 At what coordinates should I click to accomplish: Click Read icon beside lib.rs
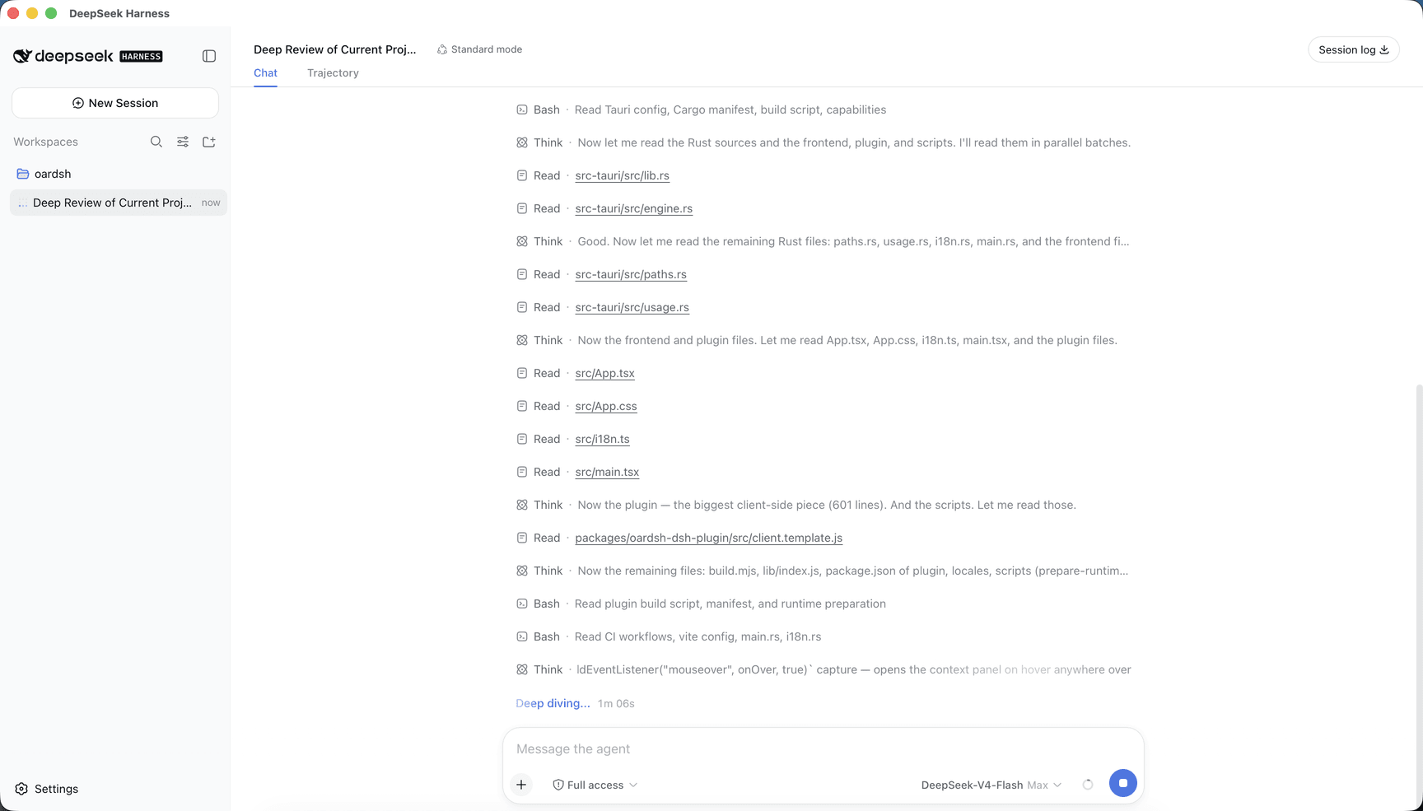(522, 175)
